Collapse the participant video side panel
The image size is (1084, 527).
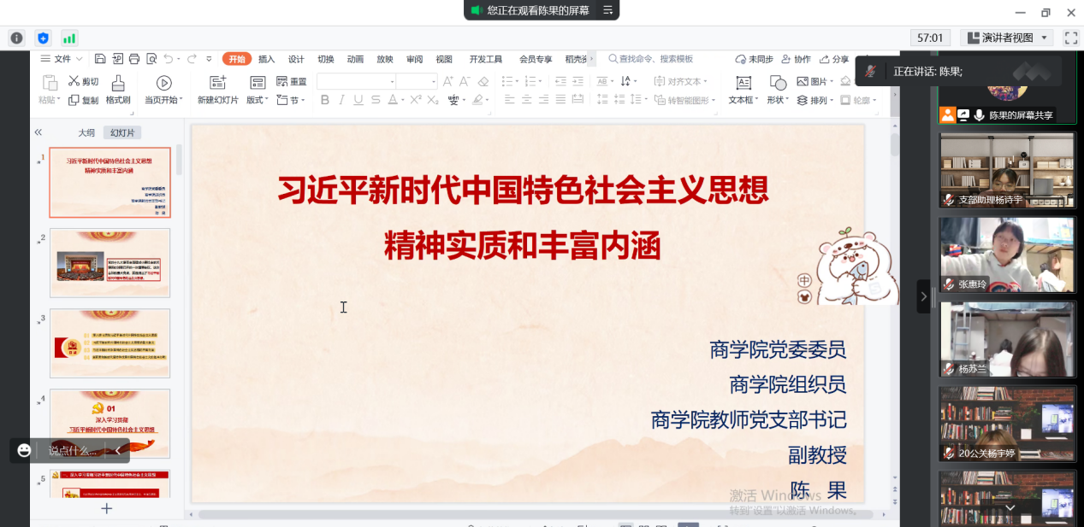click(x=923, y=296)
